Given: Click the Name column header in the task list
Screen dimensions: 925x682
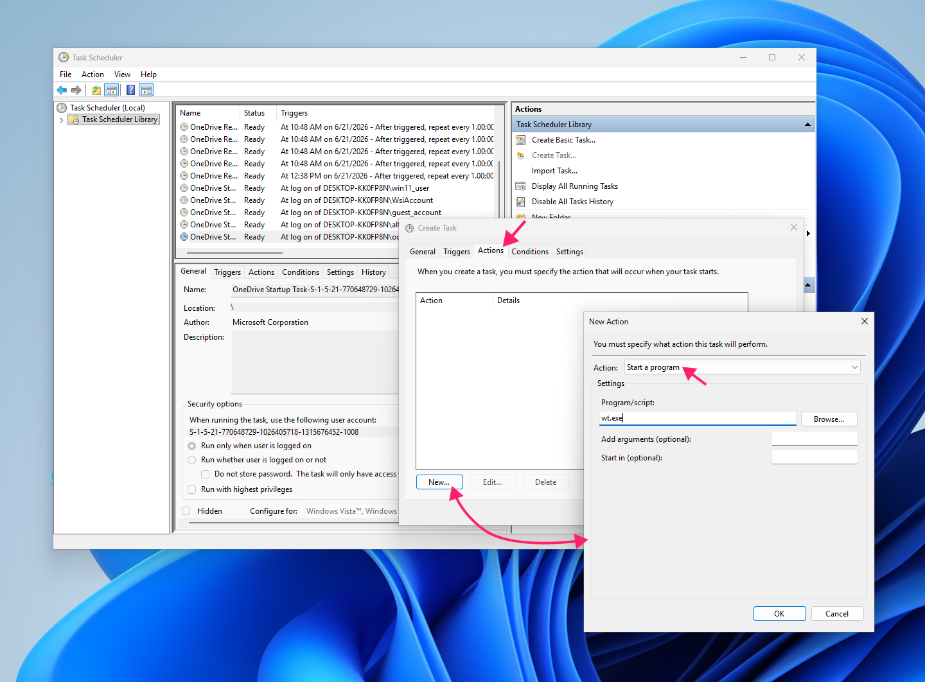Looking at the screenshot, I should [208, 113].
